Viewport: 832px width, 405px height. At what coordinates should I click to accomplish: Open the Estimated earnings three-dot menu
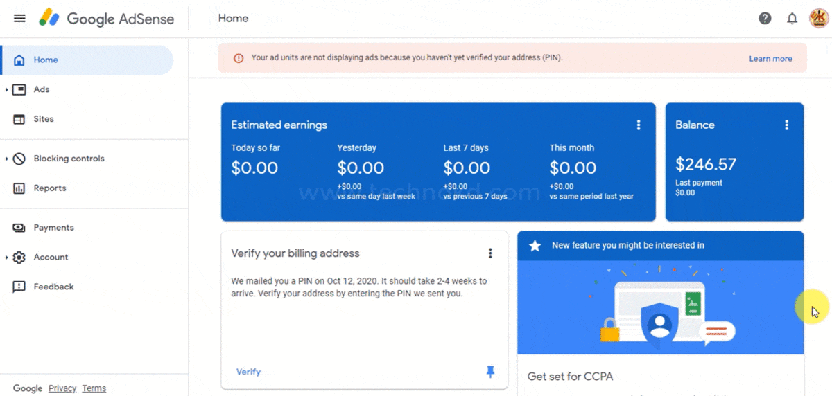coord(639,125)
